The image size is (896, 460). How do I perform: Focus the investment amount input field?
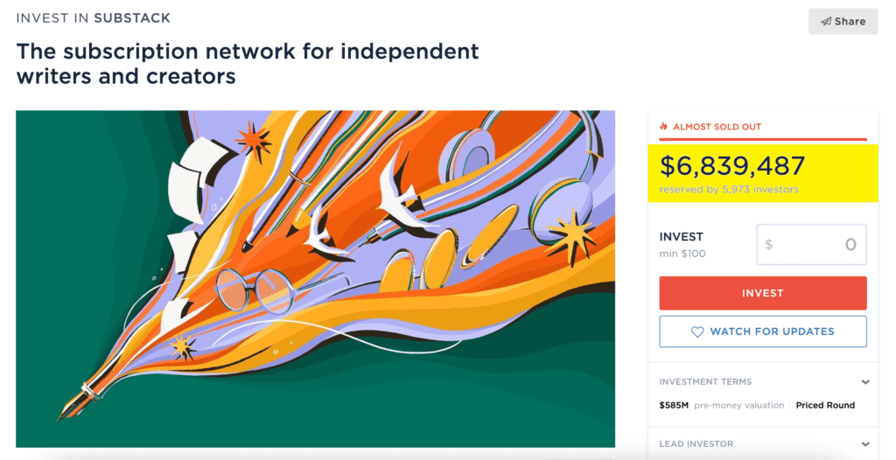811,245
